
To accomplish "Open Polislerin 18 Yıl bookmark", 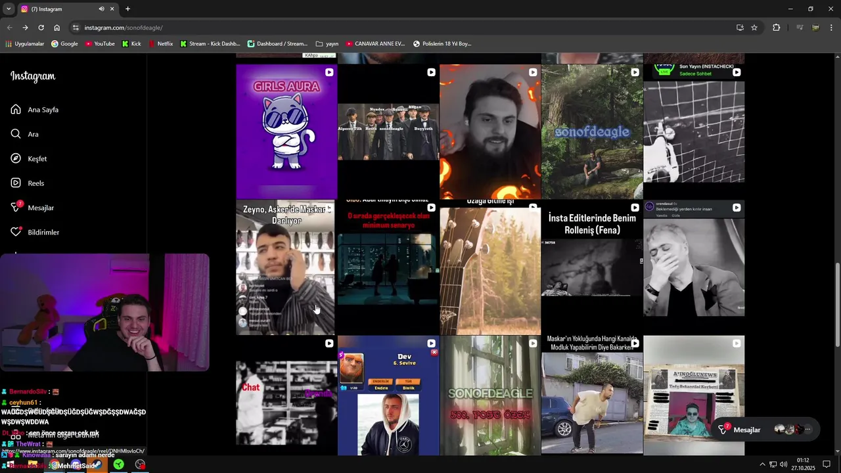I will click(442, 44).
